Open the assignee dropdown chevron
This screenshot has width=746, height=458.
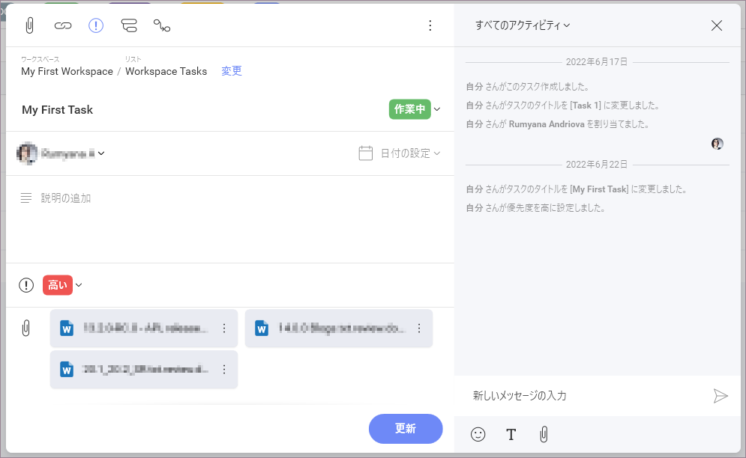pyautogui.click(x=101, y=153)
